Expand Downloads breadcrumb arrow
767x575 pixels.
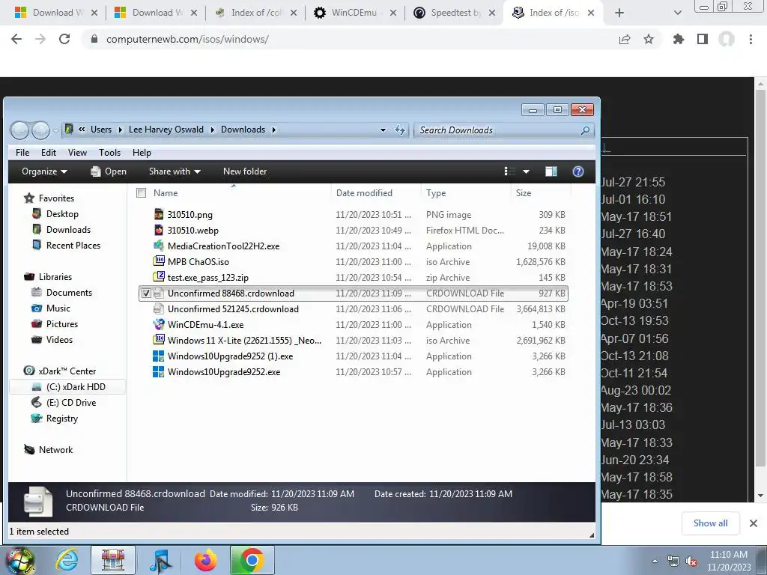pyautogui.click(x=274, y=130)
